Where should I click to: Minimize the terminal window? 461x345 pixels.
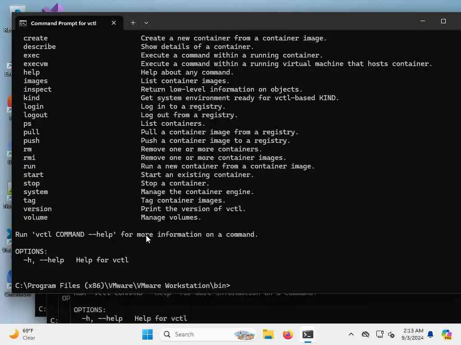(422, 21)
